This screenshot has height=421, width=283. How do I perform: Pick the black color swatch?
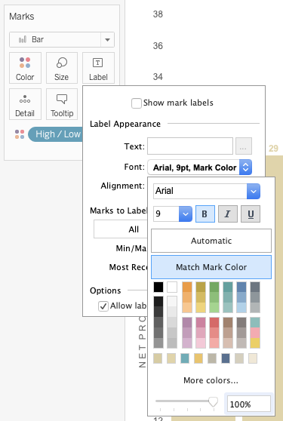click(158, 287)
